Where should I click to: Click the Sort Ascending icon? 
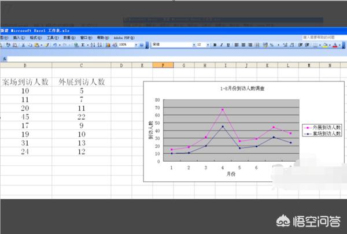pyautogui.click(x=93, y=44)
